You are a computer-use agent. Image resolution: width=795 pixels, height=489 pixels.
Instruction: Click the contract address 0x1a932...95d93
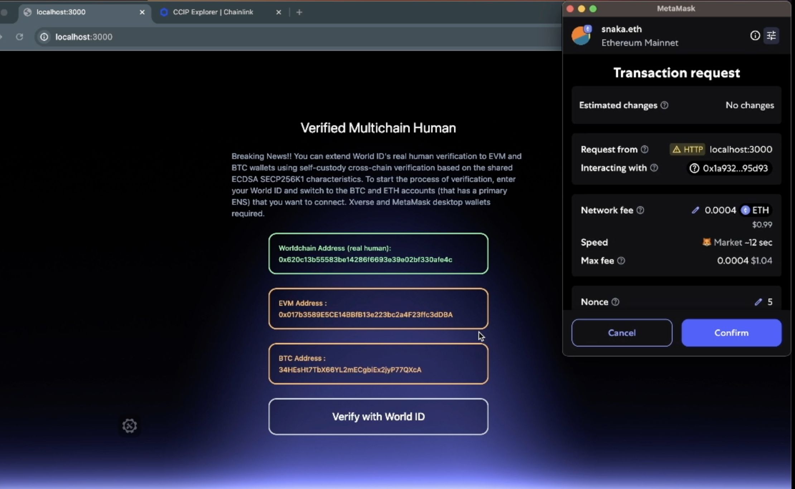pos(729,168)
